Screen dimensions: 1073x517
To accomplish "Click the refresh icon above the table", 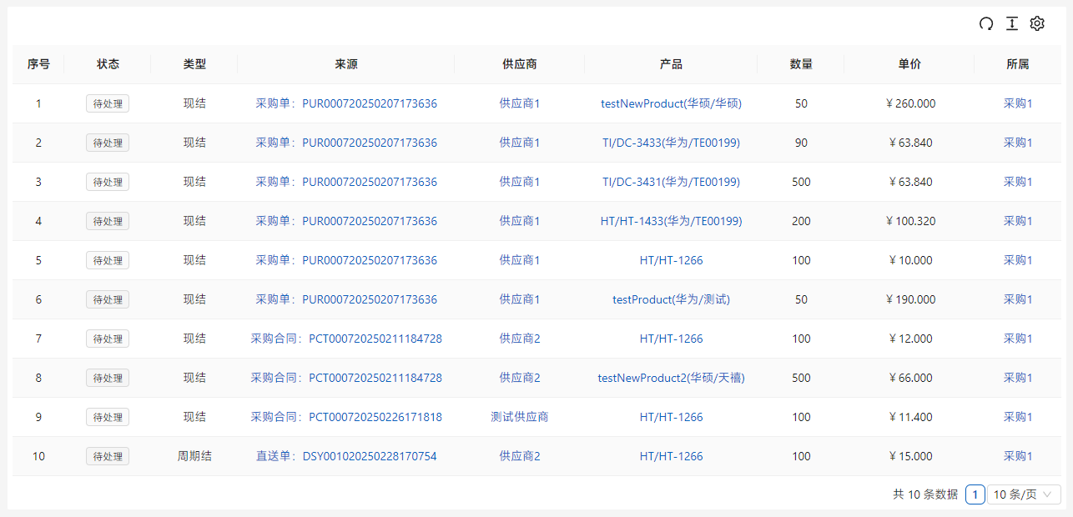I will click(x=986, y=24).
